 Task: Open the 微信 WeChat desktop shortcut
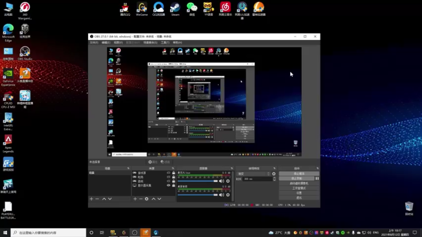pyautogui.click(x=192, y=9)
